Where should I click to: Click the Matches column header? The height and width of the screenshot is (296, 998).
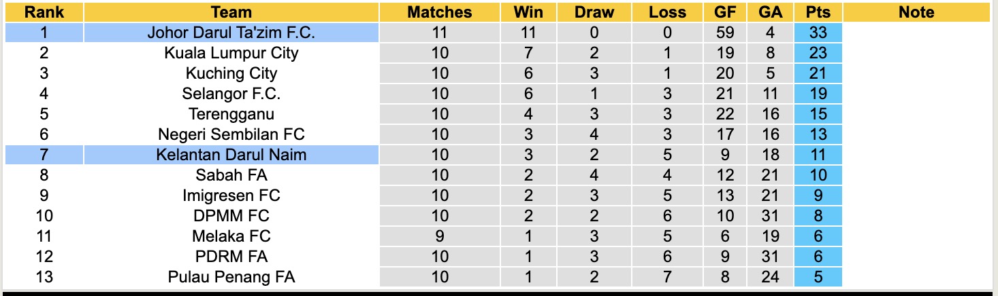(439, 12)
